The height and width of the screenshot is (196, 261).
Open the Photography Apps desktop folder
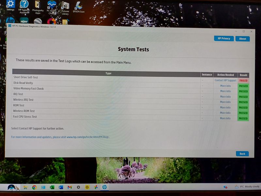pos(38,7)
